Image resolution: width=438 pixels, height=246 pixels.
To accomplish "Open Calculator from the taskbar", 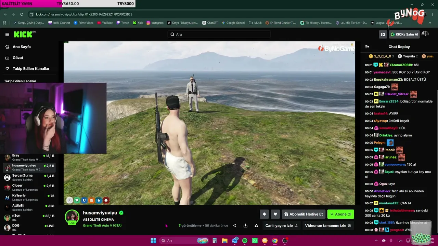I will (215, 241).
